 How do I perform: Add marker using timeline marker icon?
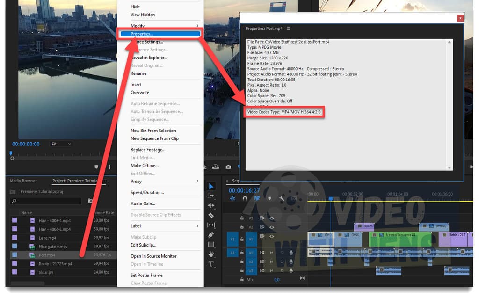tap(269, 198)
